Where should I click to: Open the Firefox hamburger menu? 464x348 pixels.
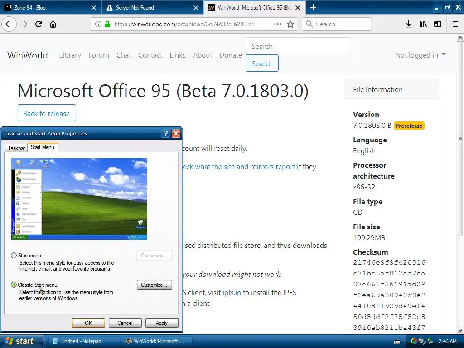click(455, 24)
